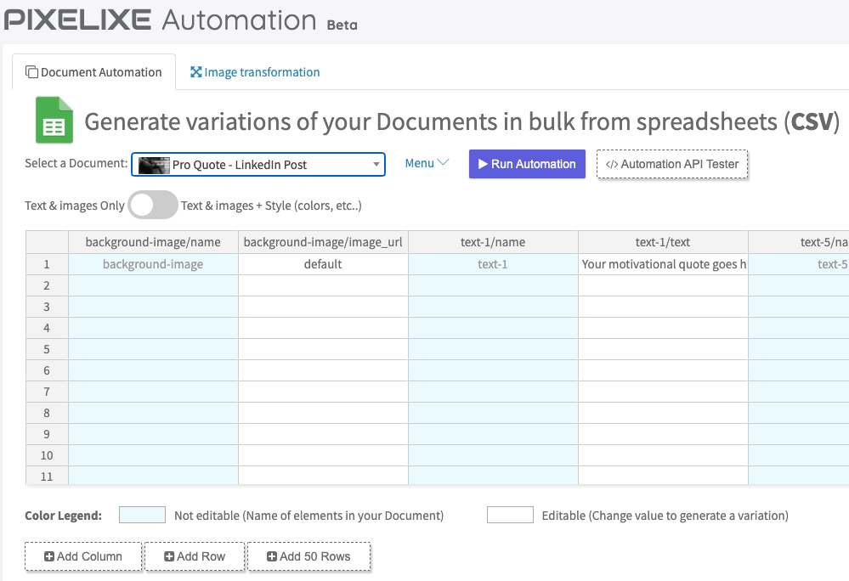The height and width of the screenshot is (581, 849).
Task: Open the Automation API Tester
Action: pyautogui.click(x=671, y=164)
